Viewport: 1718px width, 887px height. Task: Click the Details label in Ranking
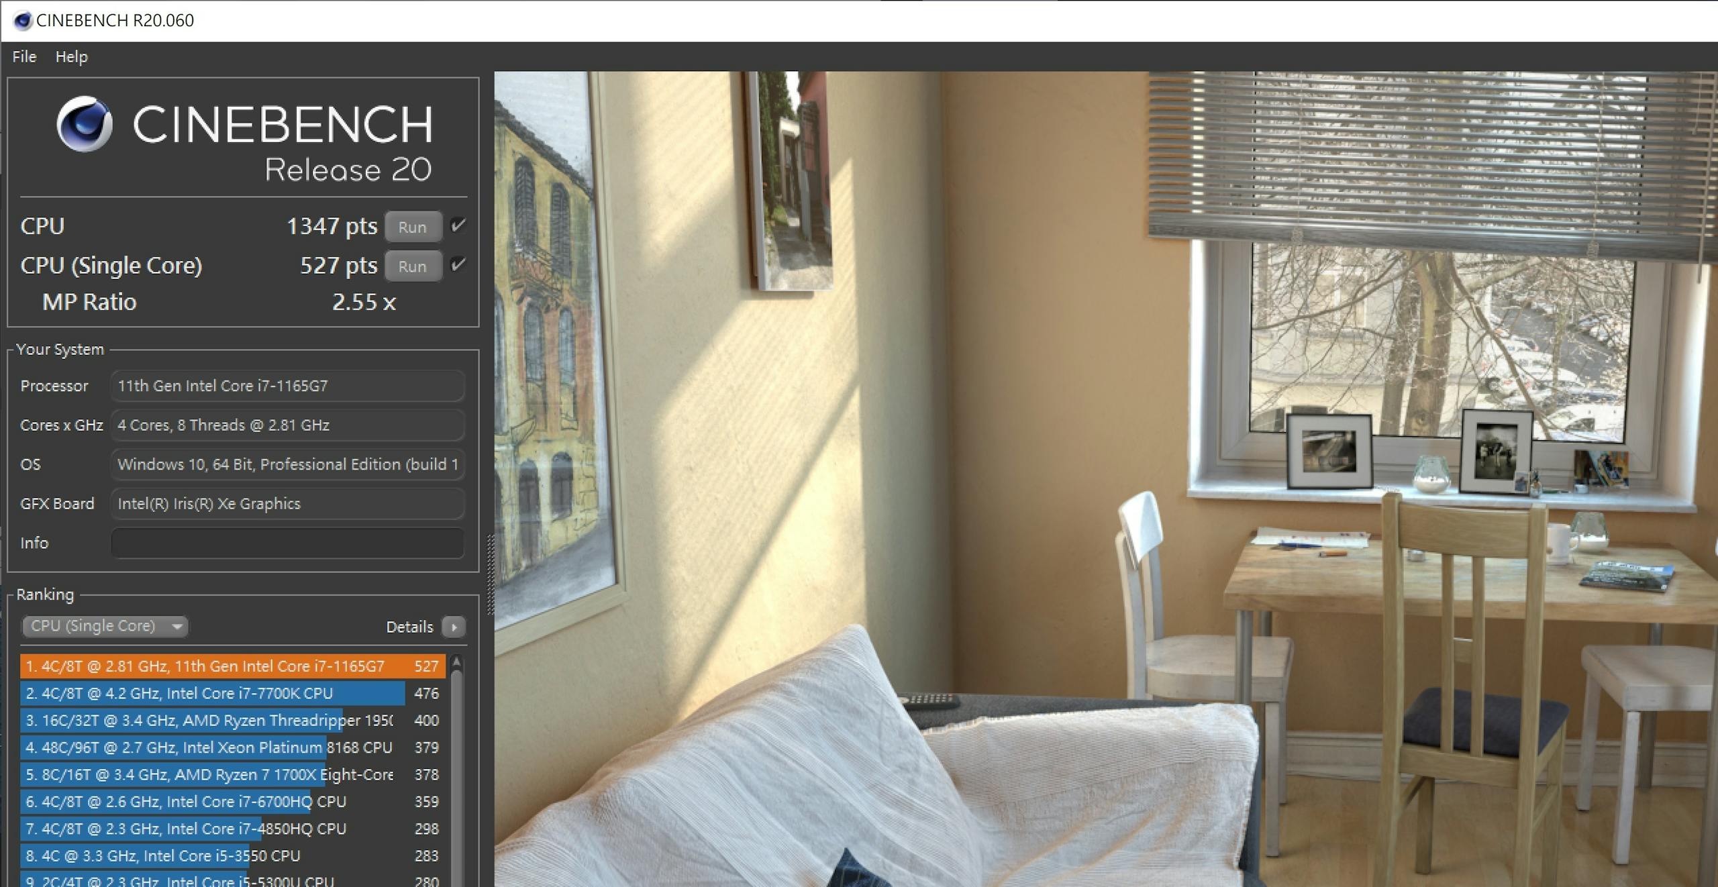point(409,627)
